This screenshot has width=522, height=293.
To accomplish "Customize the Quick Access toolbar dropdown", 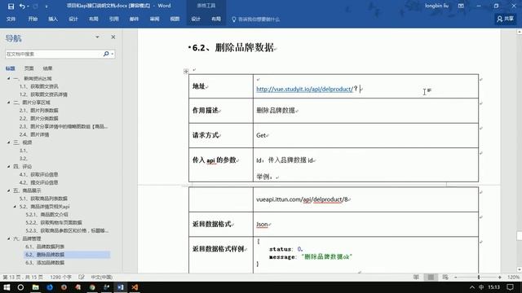I will 46,7.
